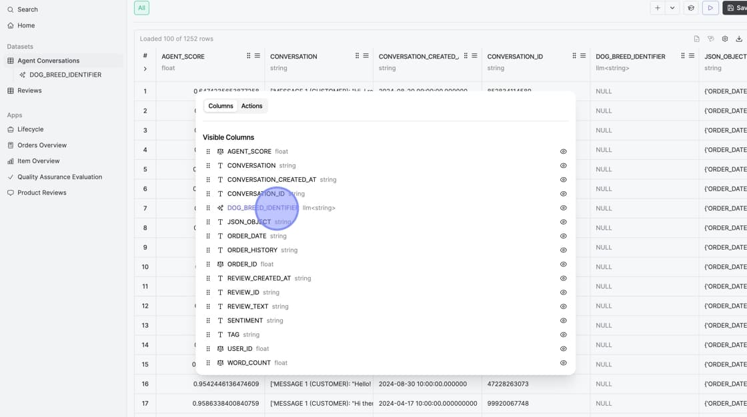Click the plus add button at top

[658, 8]
